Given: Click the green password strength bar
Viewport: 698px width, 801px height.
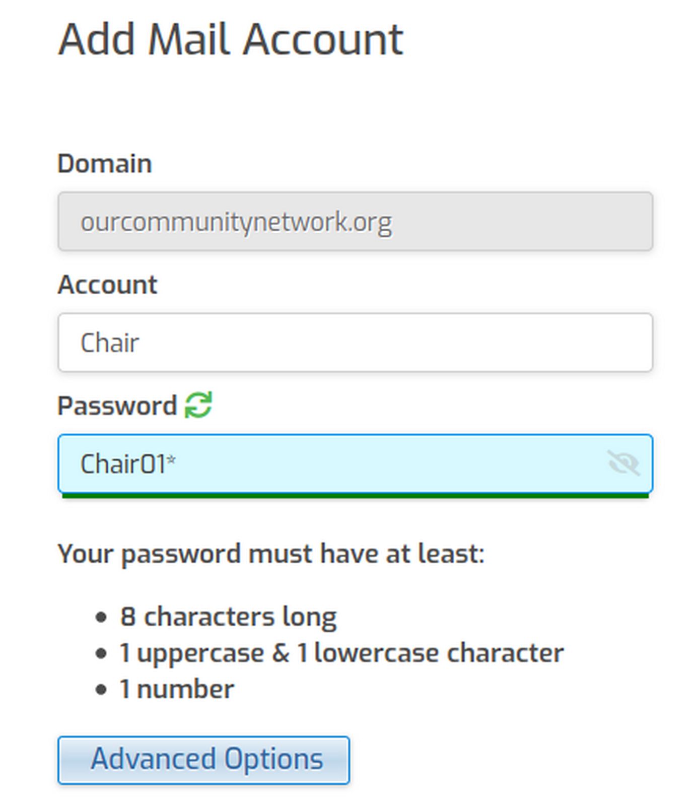Looking at the screenshot, I should [355, 496].
